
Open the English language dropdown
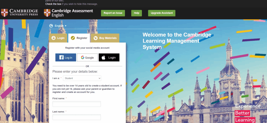pos(60,26)
